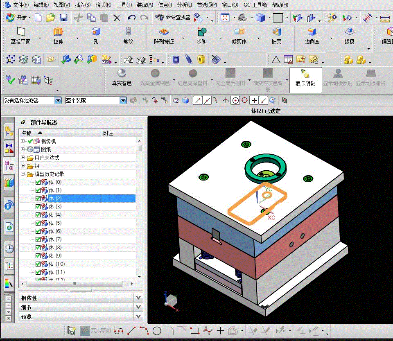Click the Line sketch tool
Image resolution: width=393 pixels, height=341 pixels.
pyautogui.click(x=131, y=331)
